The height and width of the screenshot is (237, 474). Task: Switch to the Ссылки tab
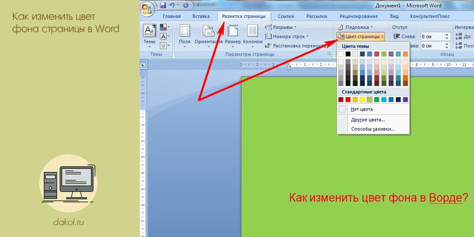(285, 16)
